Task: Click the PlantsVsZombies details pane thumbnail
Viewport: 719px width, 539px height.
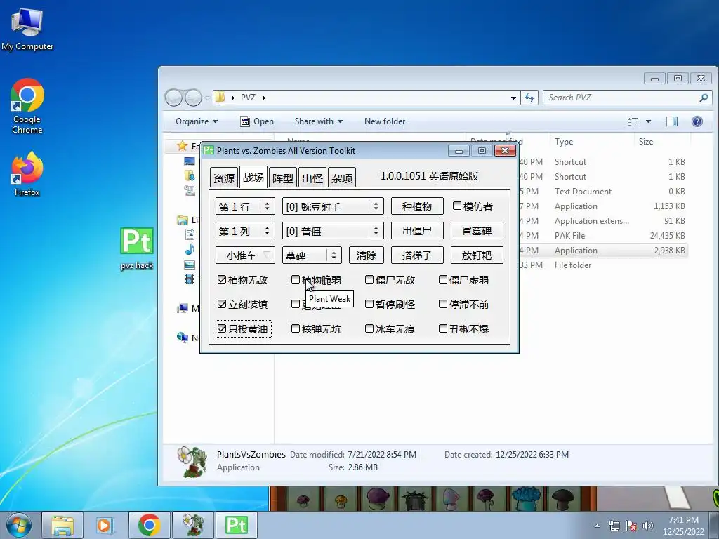Action: [x=192, y=461]
